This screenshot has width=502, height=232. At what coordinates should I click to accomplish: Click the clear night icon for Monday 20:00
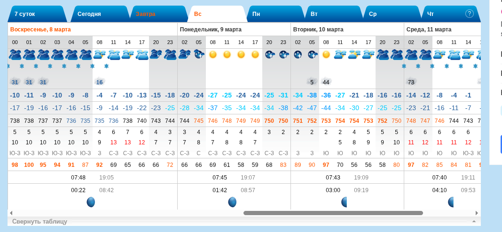point(269,54)
